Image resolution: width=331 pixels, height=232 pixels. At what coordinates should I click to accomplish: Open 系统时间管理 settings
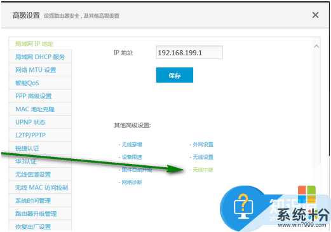click(x=40, y=201)
